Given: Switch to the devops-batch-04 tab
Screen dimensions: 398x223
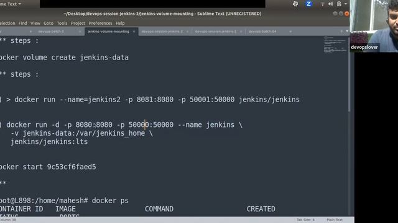Looking at the screenshot, I should [262, 32].
